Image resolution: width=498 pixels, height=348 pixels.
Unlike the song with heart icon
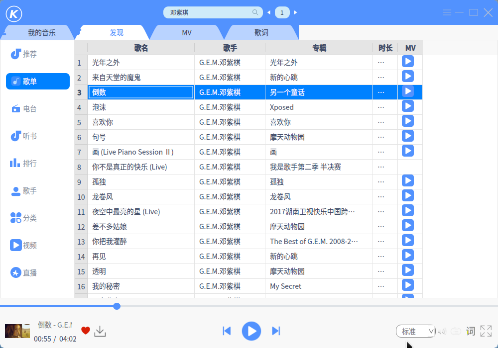(86, 331)
